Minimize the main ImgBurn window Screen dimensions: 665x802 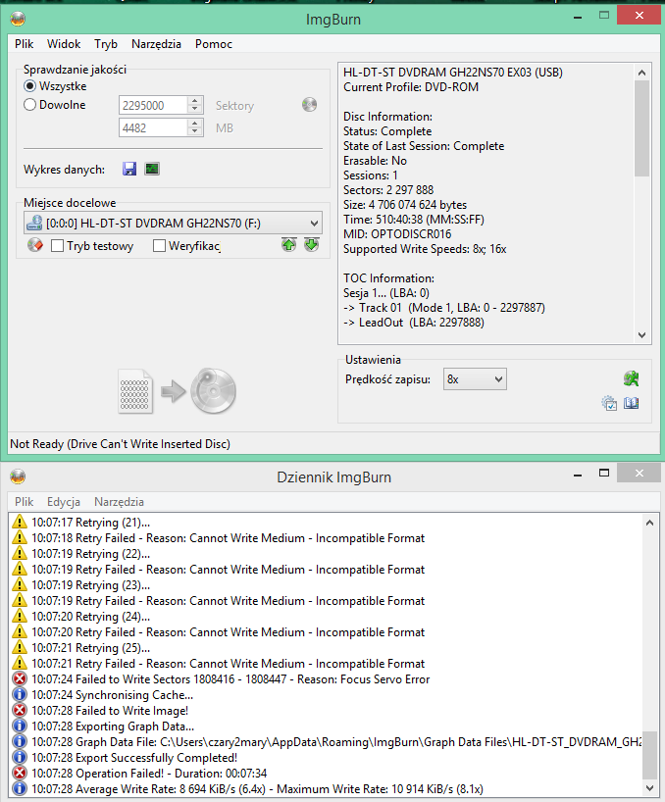pyautogui.click(x=578, y=17)
